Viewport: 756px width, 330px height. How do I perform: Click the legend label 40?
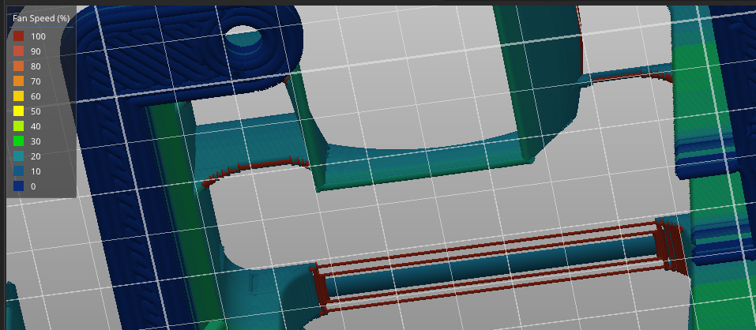tap(36, 126)
